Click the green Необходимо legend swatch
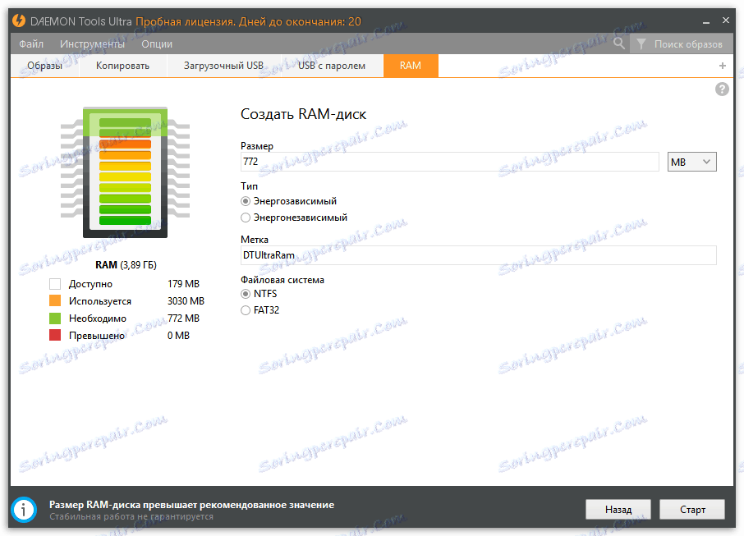 (x=55, y=318)
